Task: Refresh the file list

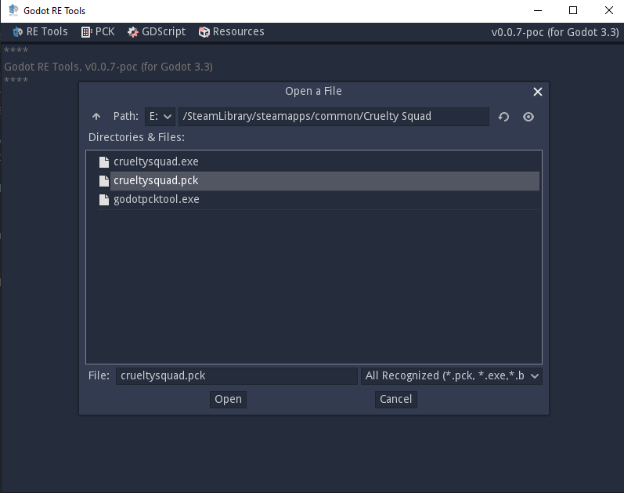Action: [504, 117]
